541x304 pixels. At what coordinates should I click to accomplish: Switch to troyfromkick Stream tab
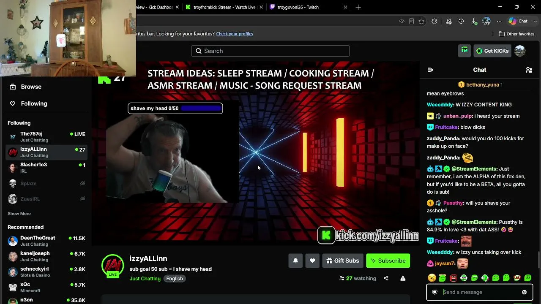224,7
